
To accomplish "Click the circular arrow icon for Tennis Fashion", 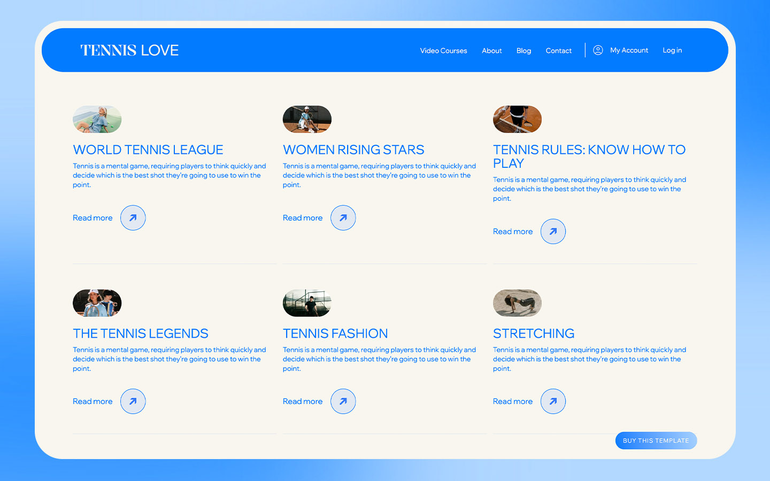I will (343, 401).
